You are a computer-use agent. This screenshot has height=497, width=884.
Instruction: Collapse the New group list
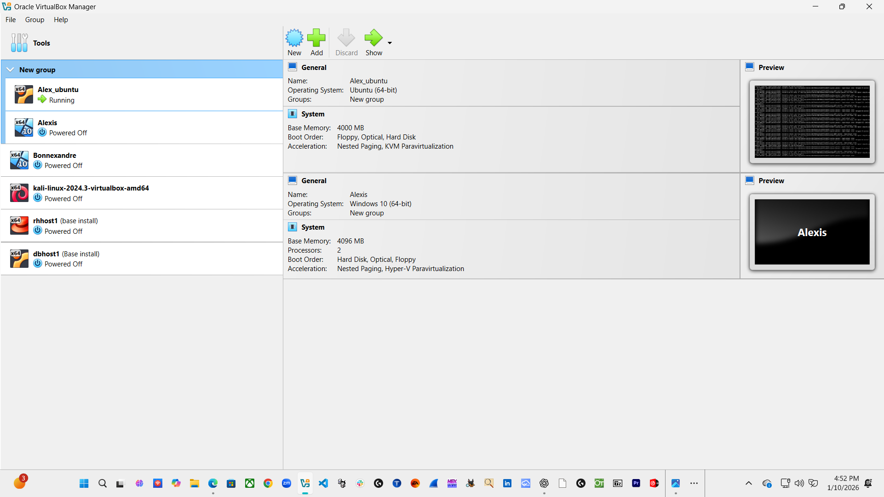coord(10,69)
